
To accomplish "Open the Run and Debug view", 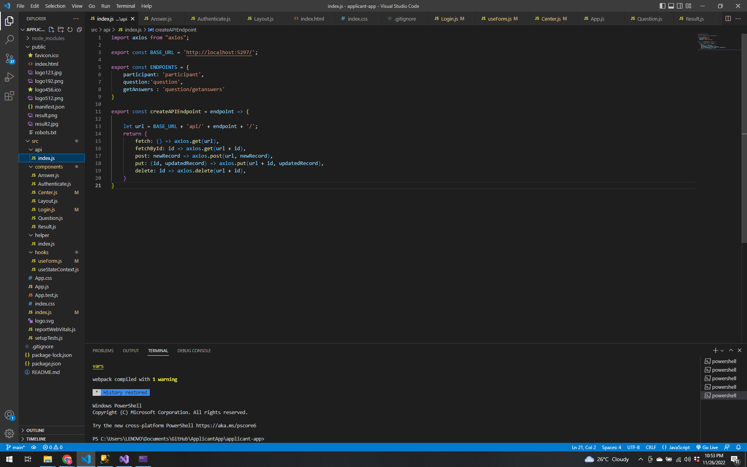I will tap(9, 77).
